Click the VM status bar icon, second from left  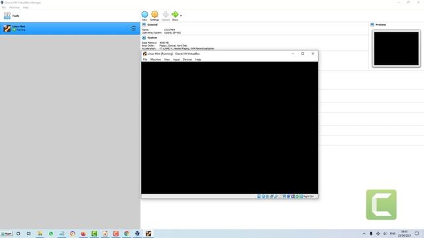click(263, 196)
